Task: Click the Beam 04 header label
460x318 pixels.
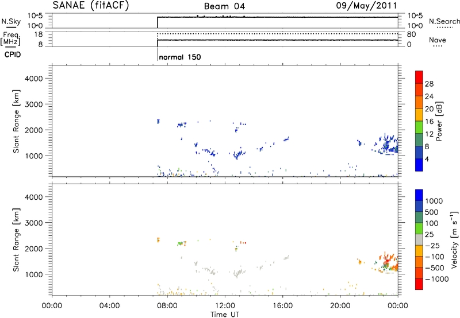Action: pyautogui.click(x=224, y=6)
